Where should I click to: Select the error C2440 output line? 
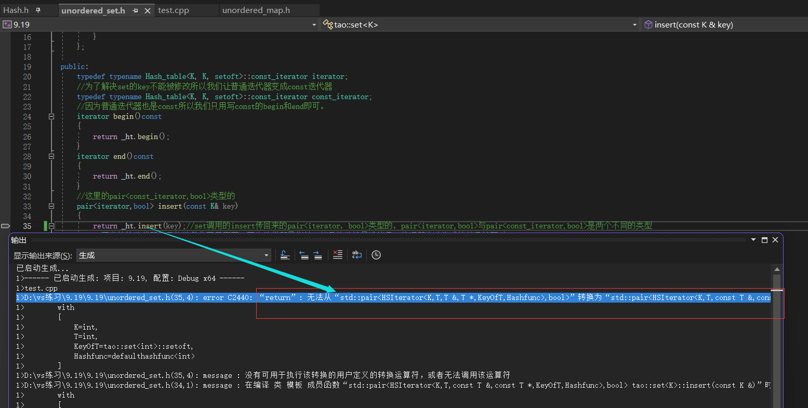click(393, 297)
